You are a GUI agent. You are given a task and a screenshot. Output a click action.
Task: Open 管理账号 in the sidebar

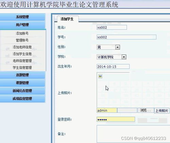click(x=22, y=40)
